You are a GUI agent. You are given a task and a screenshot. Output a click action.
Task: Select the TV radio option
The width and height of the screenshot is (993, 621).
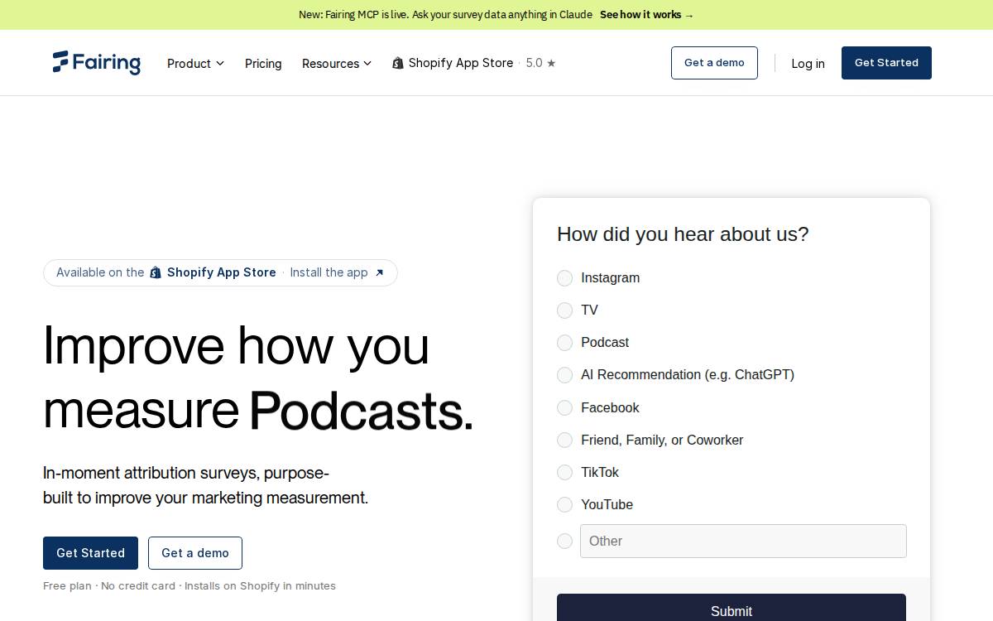(x=564, y=310)
